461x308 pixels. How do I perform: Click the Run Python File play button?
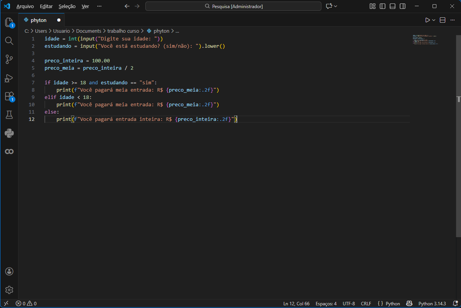(427, 20)
